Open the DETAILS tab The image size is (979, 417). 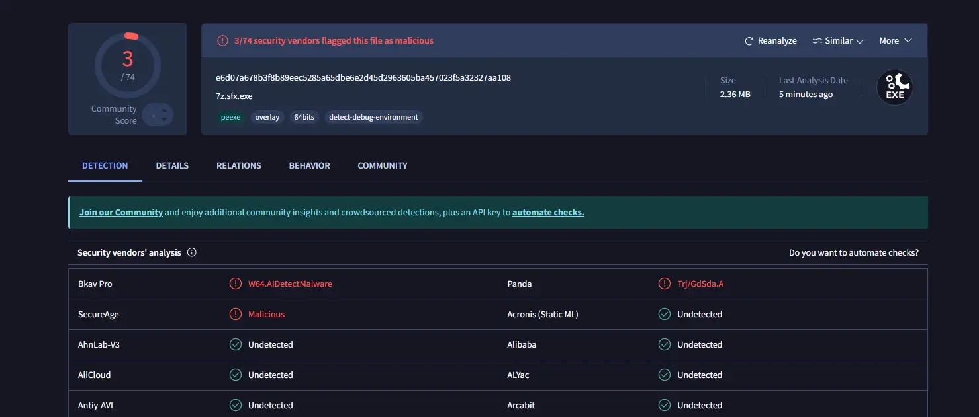tap(172, 166)
